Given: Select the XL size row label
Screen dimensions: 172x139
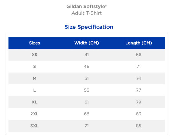Looking at the screenshot, I should [x=34, y=102].
